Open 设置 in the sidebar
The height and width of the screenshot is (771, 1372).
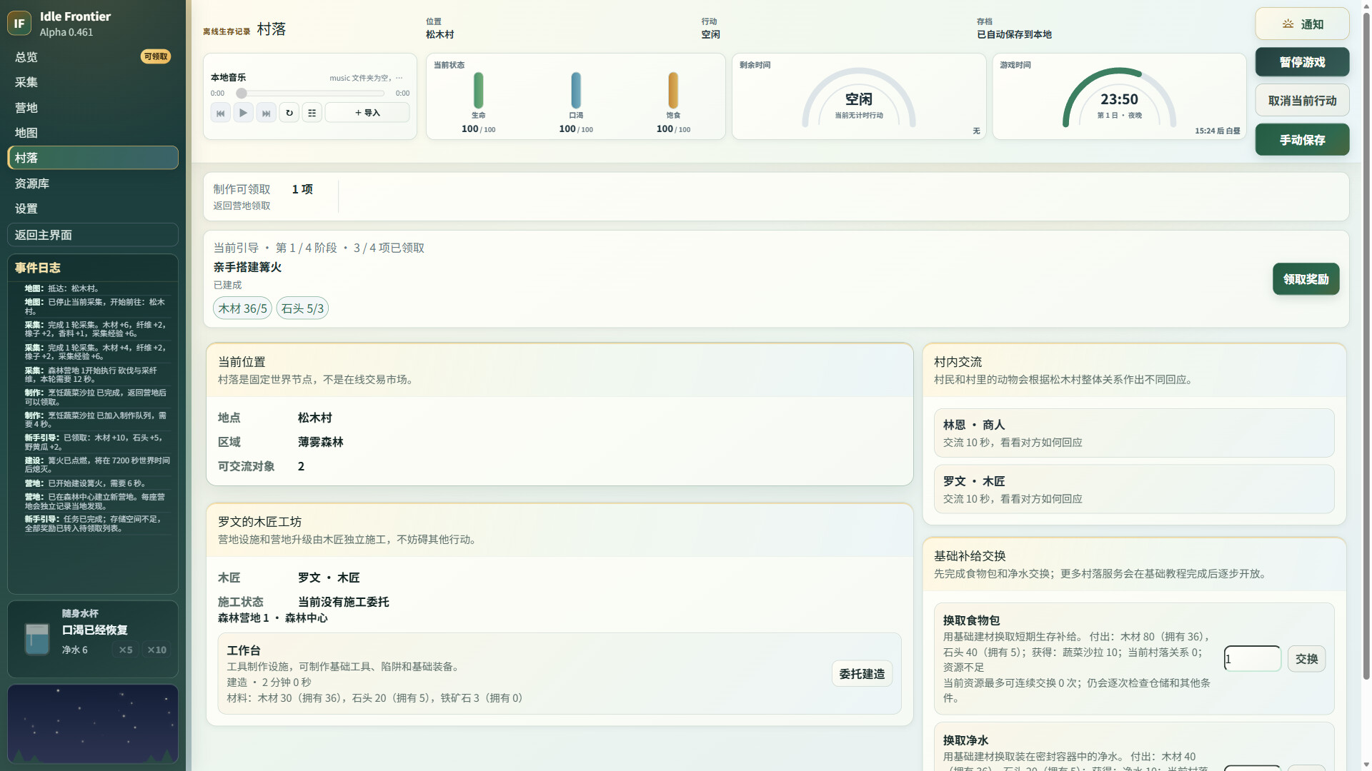point(93,208)
